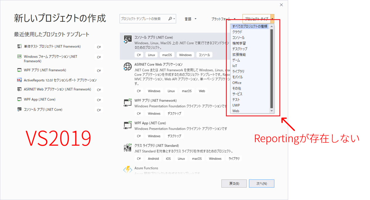
Task: Select クラス ライブラリ (.NET Standard) template title
Action: (157, 145)
